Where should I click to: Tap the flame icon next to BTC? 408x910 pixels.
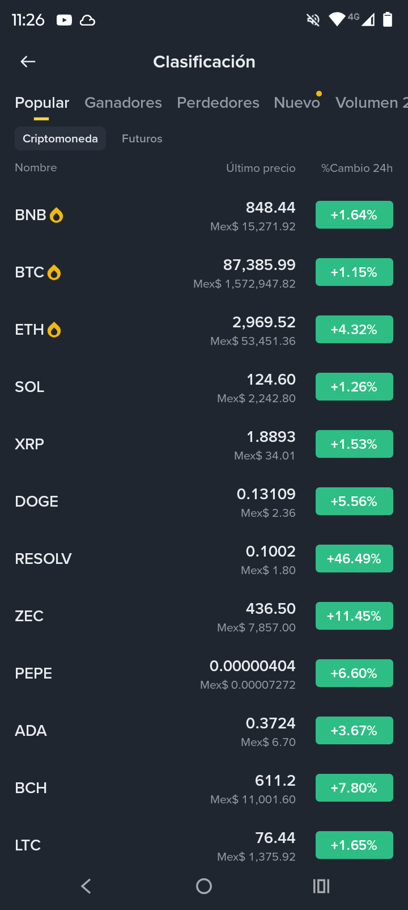(x=54, y=272)
